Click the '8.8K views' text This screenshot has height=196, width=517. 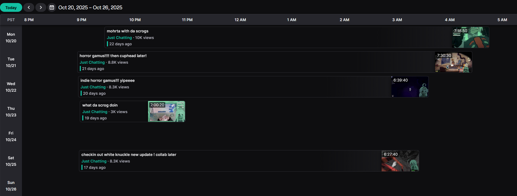(118, 62)
